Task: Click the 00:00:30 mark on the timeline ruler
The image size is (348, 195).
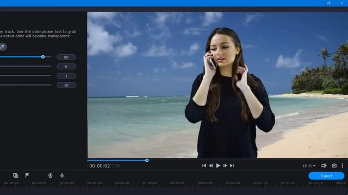Action: point(66,183)
